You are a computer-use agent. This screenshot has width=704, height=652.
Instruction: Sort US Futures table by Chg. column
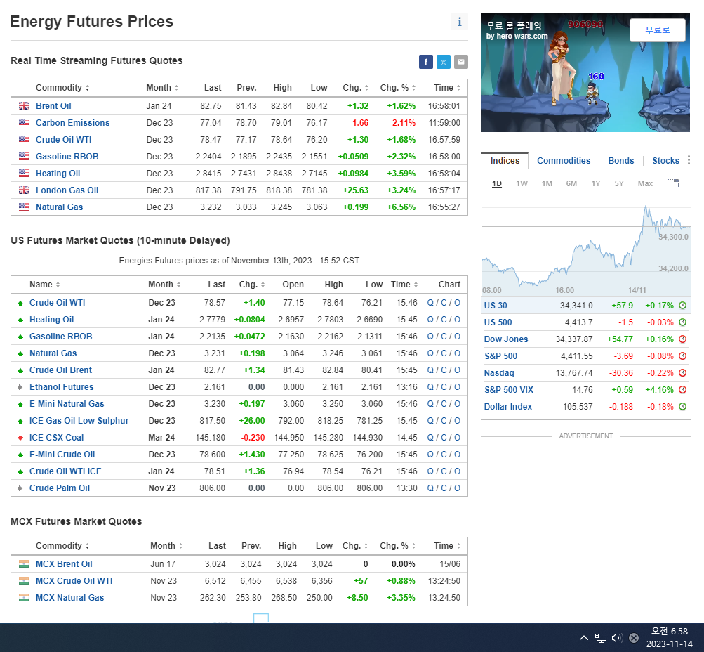(x=252, y=285)
